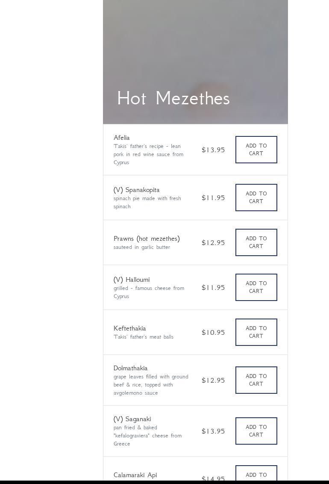
Task: Select the Prawns (hot mezethes) title
Action: [147, 239]
